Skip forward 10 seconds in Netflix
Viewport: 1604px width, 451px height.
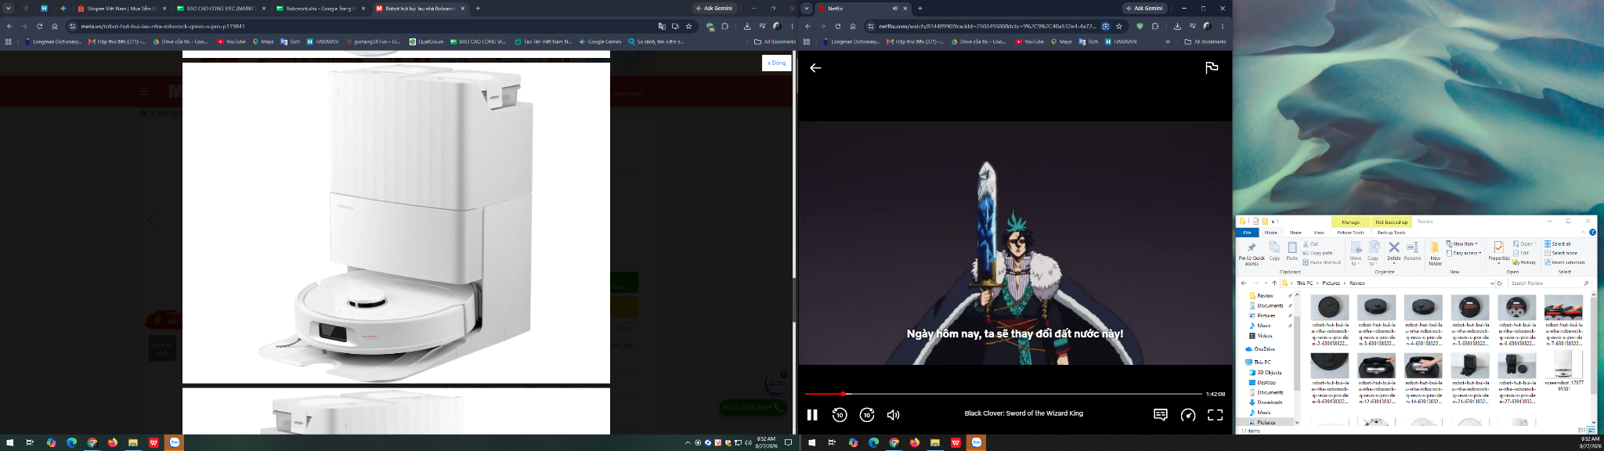[867, 415]
